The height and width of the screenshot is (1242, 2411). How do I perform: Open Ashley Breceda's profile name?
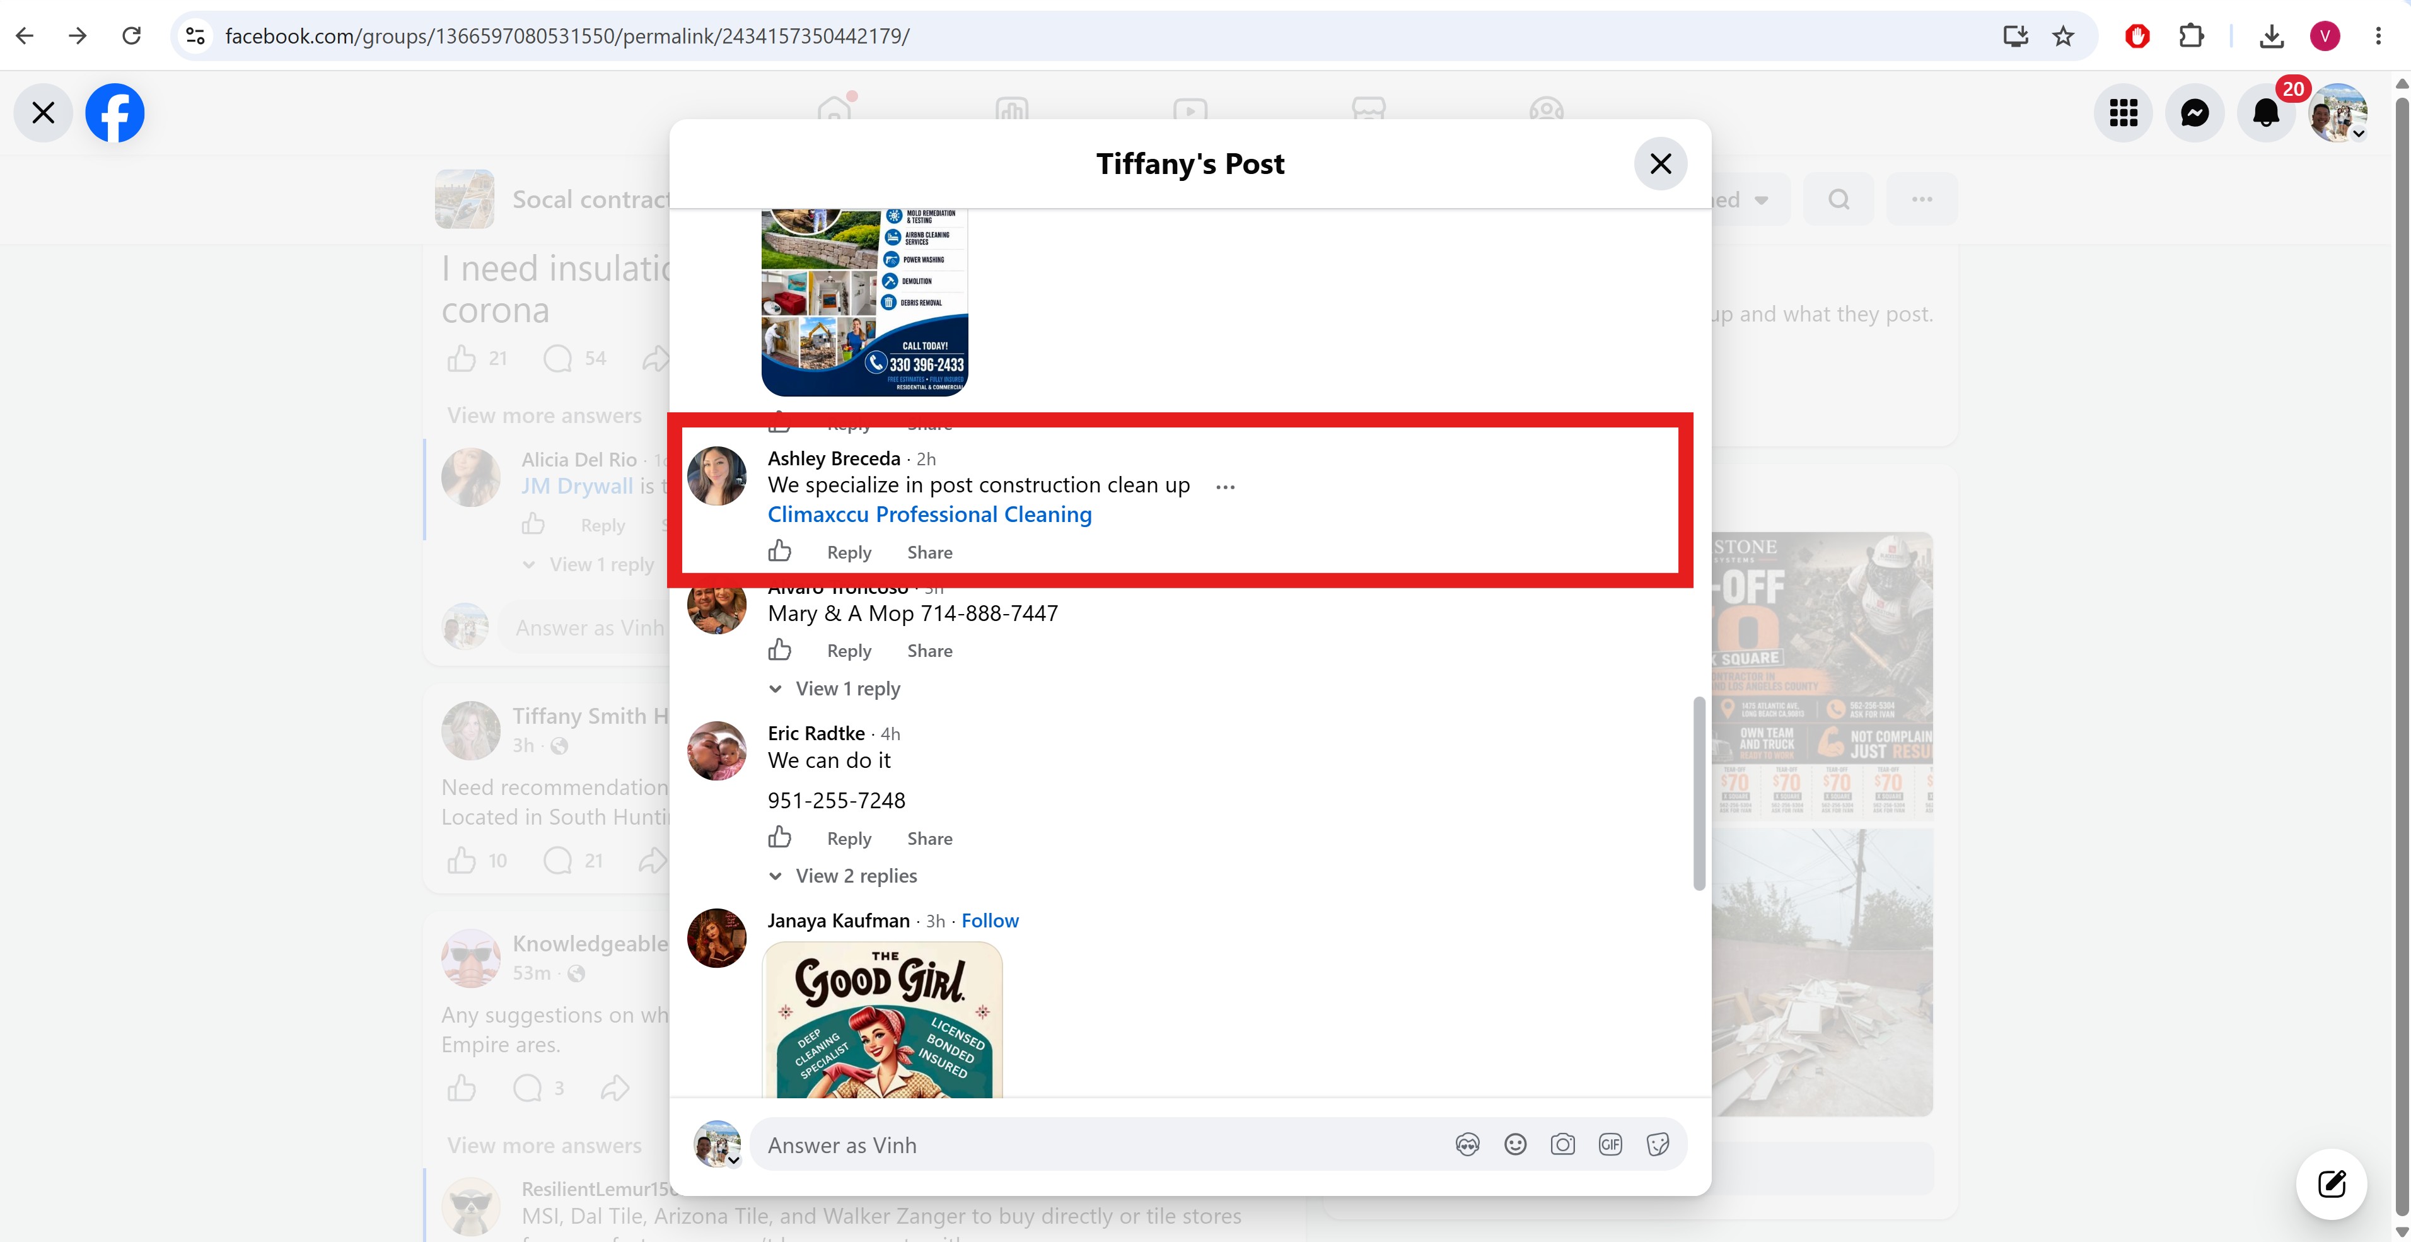click(834, 458)
